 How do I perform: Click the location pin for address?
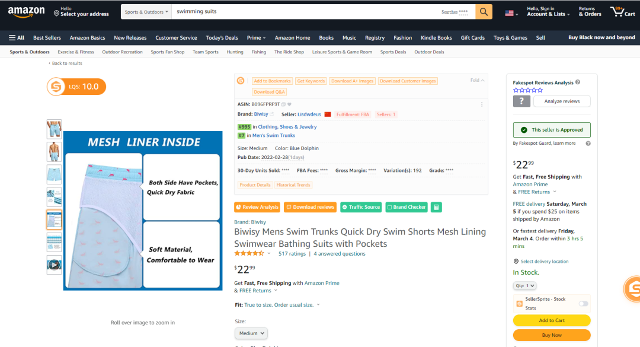tap(56, 14)
